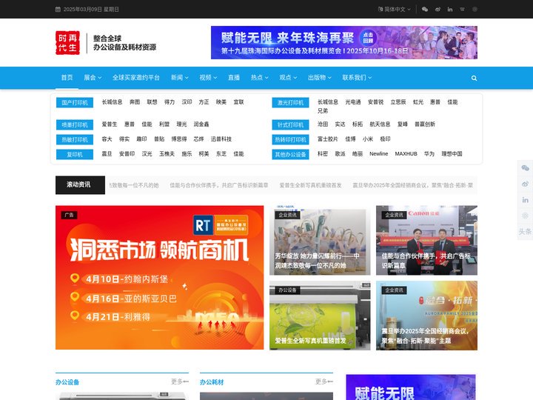Image resolution: width=533 pixels, height=400 pixels.
Task: Open the 震旦举办2025年全国经销商会议 card
Action: tap(426, 316)
